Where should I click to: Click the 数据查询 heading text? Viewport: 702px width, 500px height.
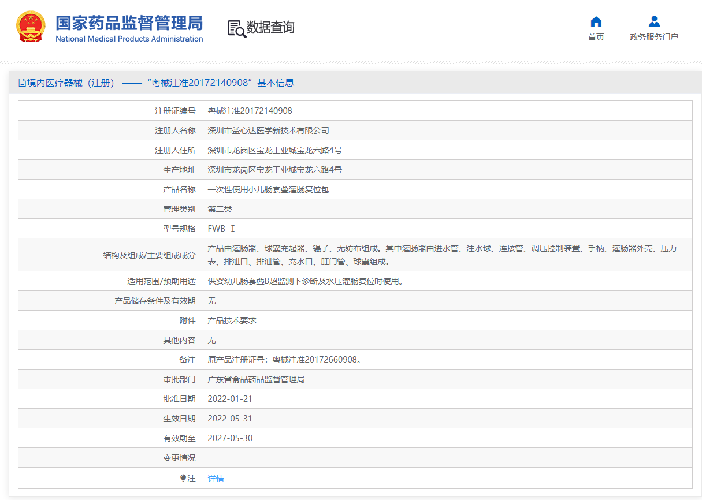pos(270,27)
